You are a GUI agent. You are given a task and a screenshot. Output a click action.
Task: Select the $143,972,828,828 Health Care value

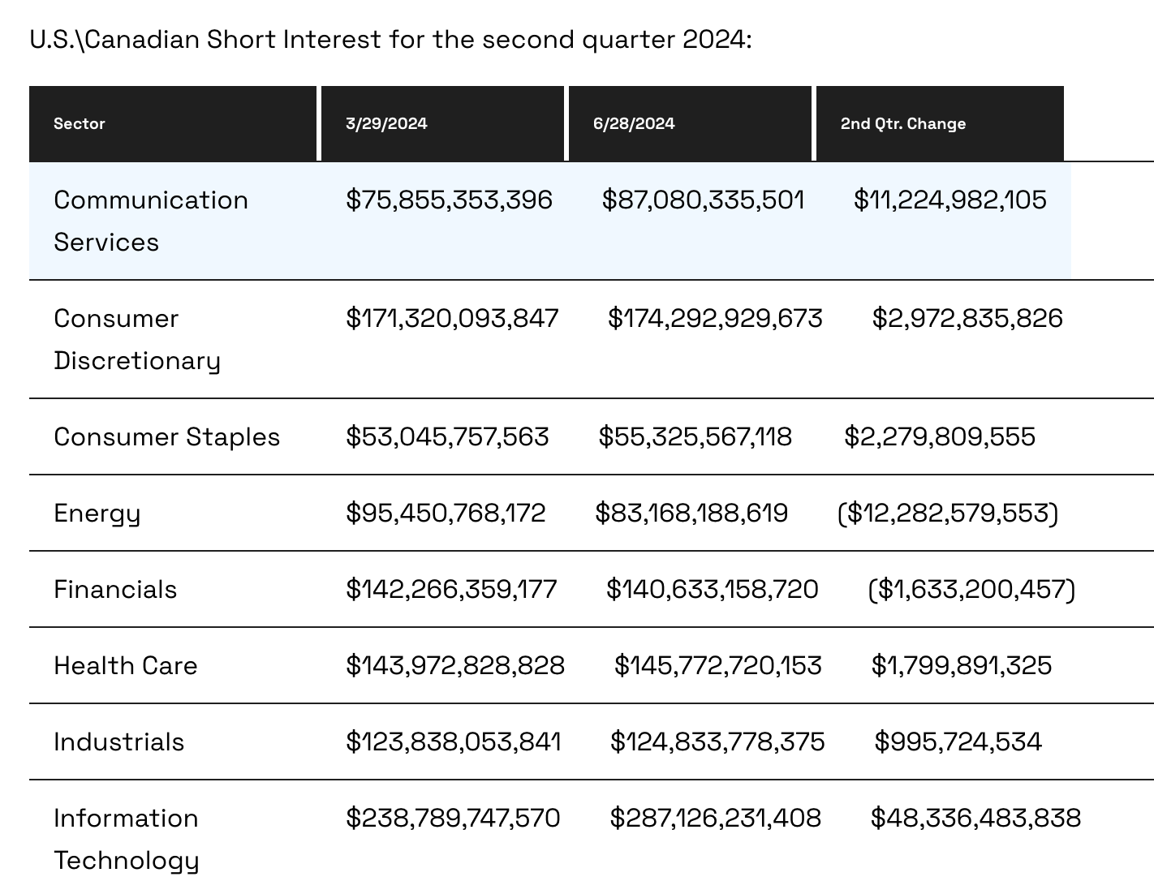click(x=454, y=666)
